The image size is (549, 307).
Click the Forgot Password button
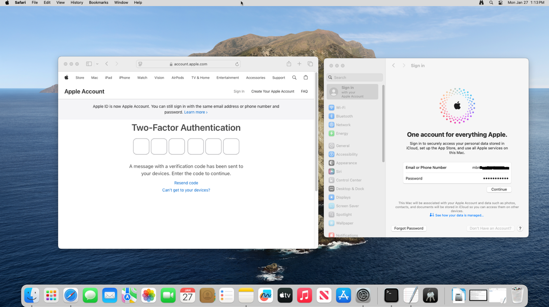[x=409, y=228]
